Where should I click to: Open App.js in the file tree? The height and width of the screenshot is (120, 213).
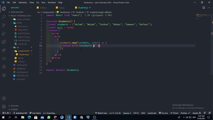pos(21,58)
